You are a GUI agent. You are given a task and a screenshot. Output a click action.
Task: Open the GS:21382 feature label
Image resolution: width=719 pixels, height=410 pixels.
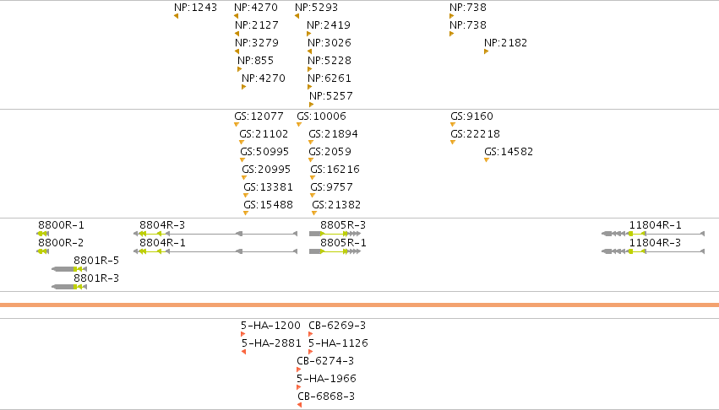336,205
